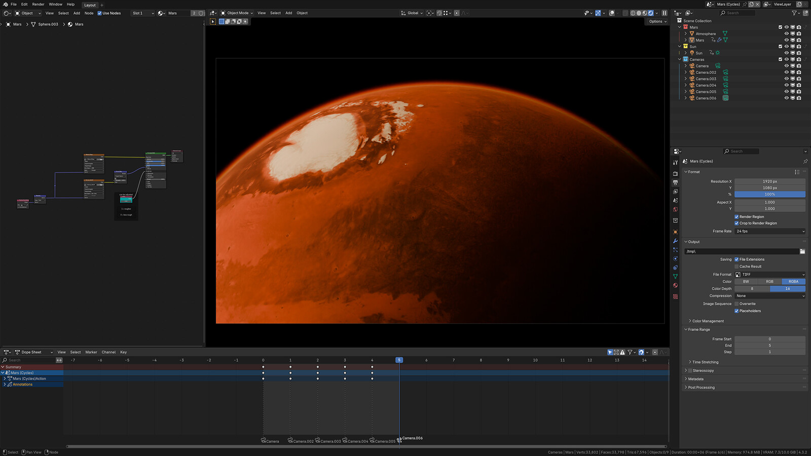This screenshot has height=456, width=811.
Task: Hide Atmosphere object in viewport
Action: [x=787, y=34]
